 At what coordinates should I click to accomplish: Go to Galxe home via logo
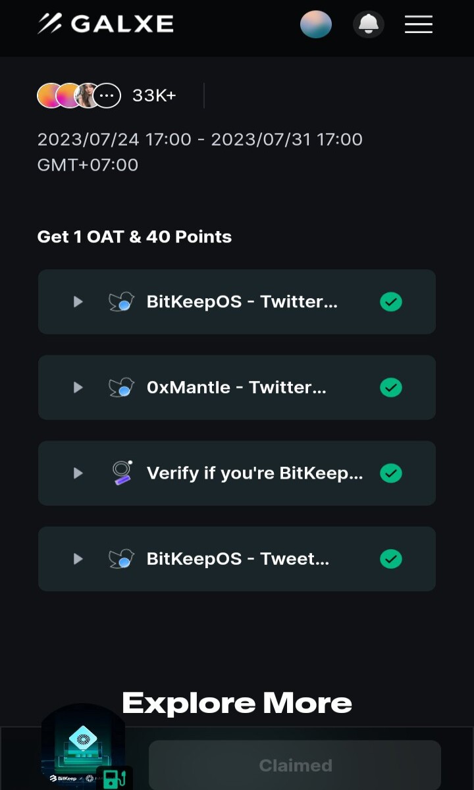pyautogui.click(x=106, y=24)
